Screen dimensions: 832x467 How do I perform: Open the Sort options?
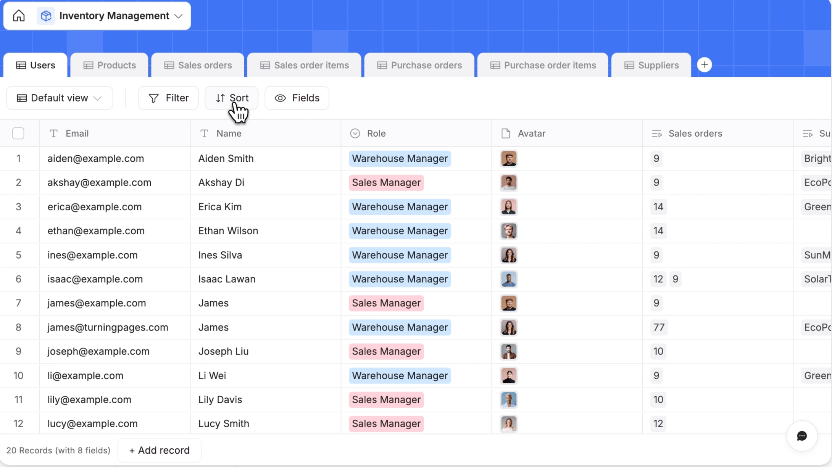pos(232,98)
